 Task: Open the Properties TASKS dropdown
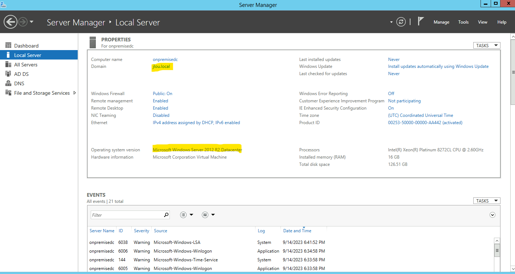(x=487, y=45)
